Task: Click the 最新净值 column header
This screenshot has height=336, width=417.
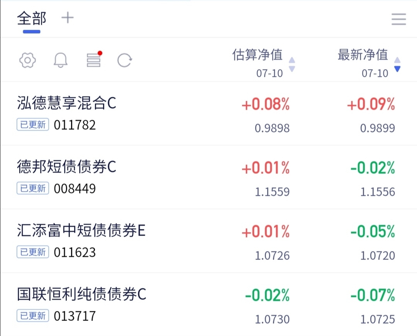Action: click(x=363, y=54)
